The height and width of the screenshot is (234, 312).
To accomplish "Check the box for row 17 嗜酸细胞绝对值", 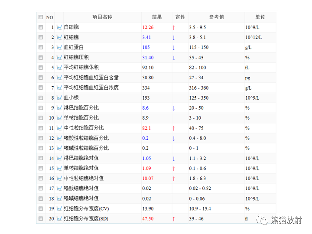I will [x=41, y=188].
